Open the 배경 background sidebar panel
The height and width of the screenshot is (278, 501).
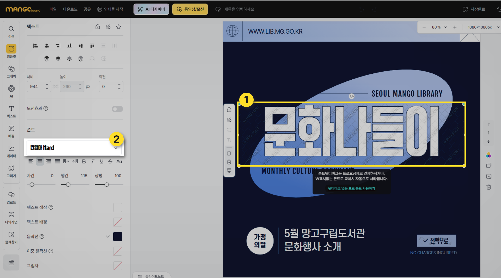tap(11, 131)
